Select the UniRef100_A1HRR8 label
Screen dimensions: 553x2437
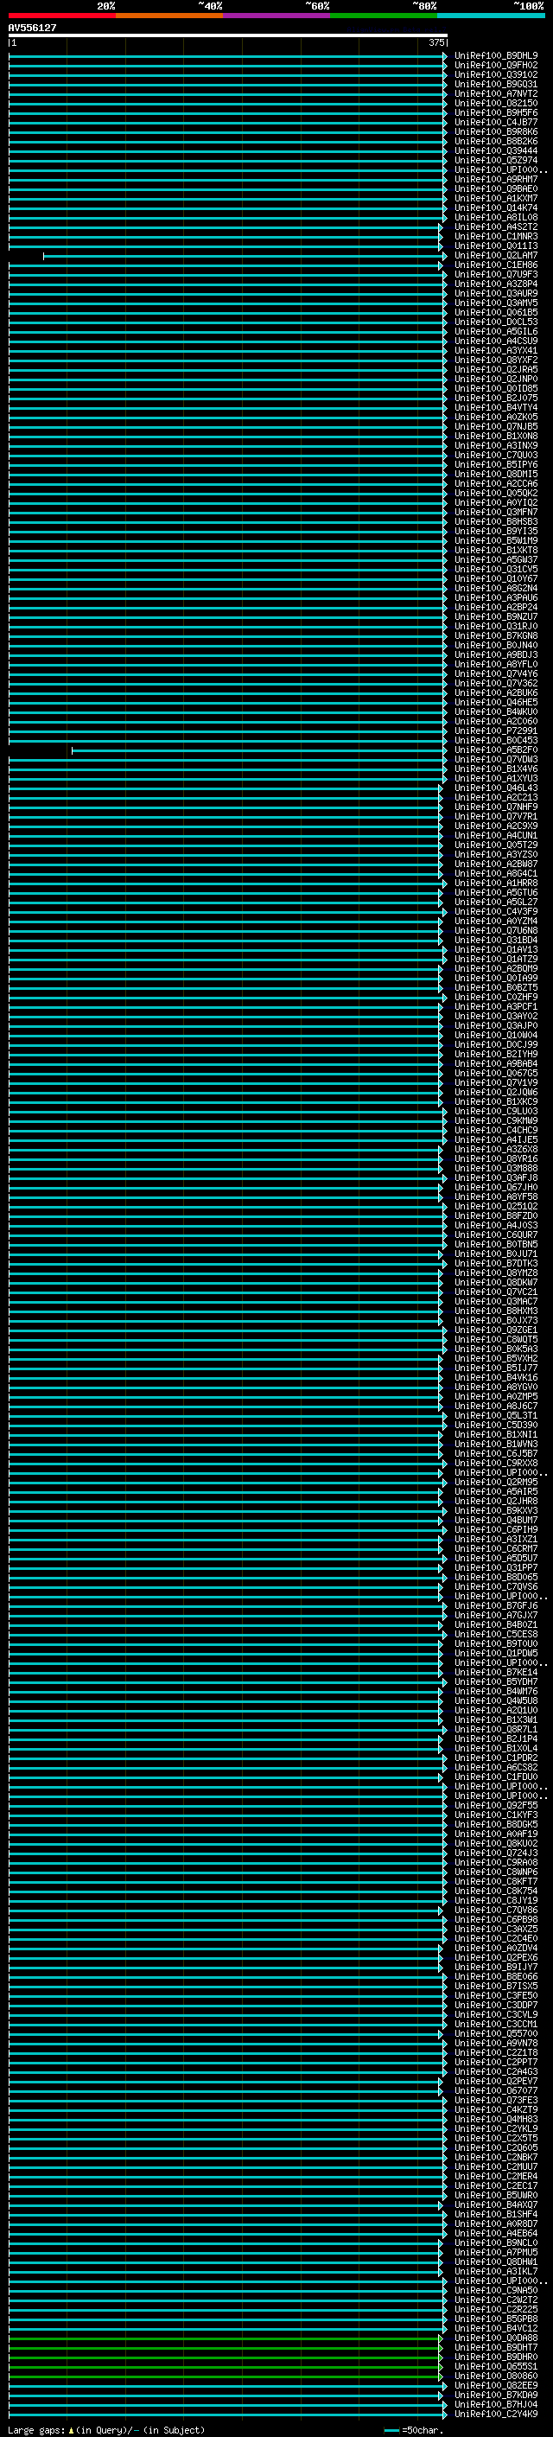point(496,883)
